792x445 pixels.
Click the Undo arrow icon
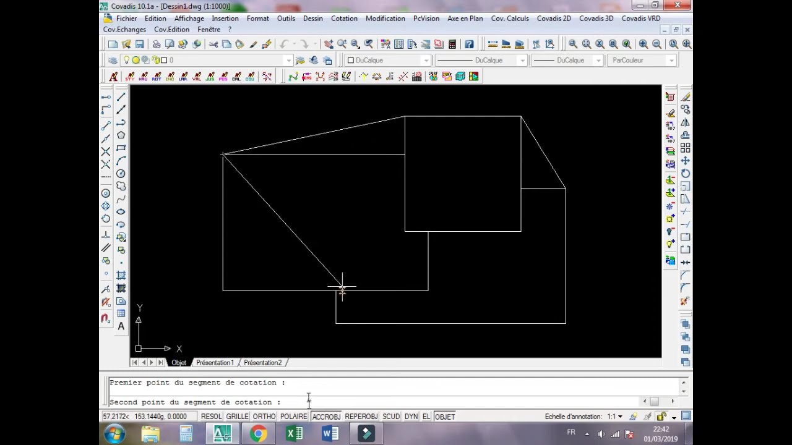284,44
